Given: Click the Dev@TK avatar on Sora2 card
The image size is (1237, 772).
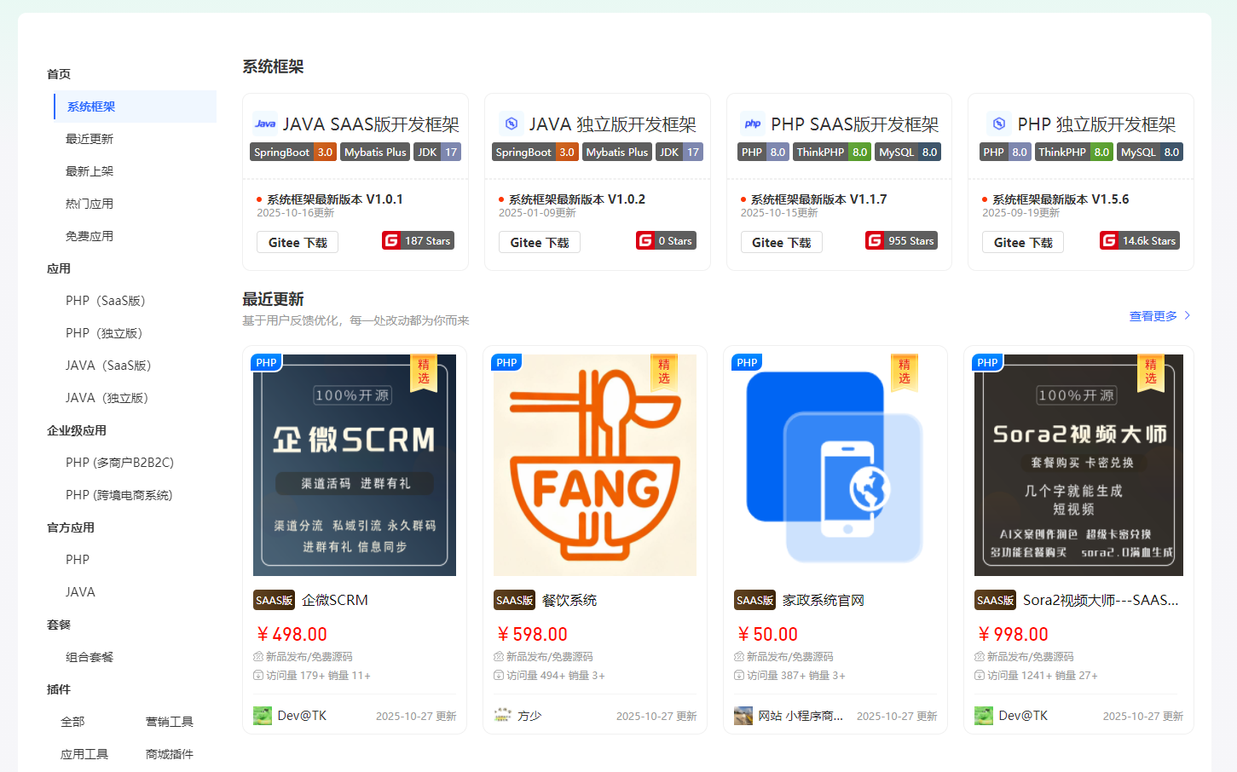Looking at the screenshot, I should pyautogui.click(x=984, y=716).
